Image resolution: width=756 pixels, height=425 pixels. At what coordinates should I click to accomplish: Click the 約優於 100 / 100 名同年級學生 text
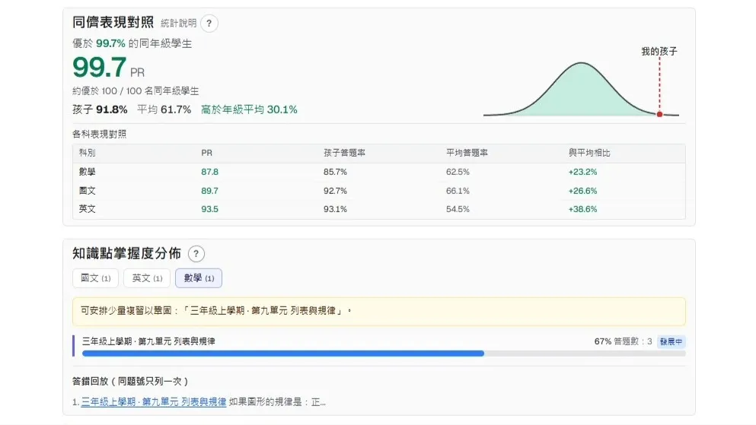click(136, 91)
